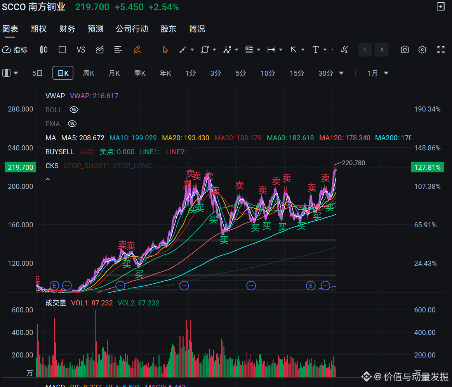Expand the trend line tool options arrow
The image size is (452, 387).
[192, 50]
